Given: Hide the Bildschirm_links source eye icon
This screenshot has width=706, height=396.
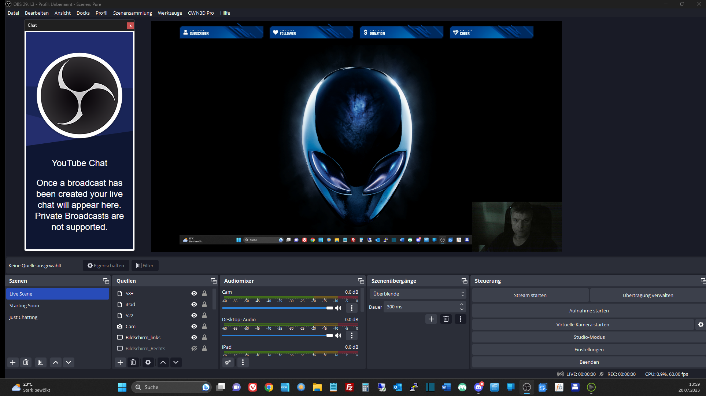Looking at the screenshot, I should pyautogui.click(x=194, y=337).
